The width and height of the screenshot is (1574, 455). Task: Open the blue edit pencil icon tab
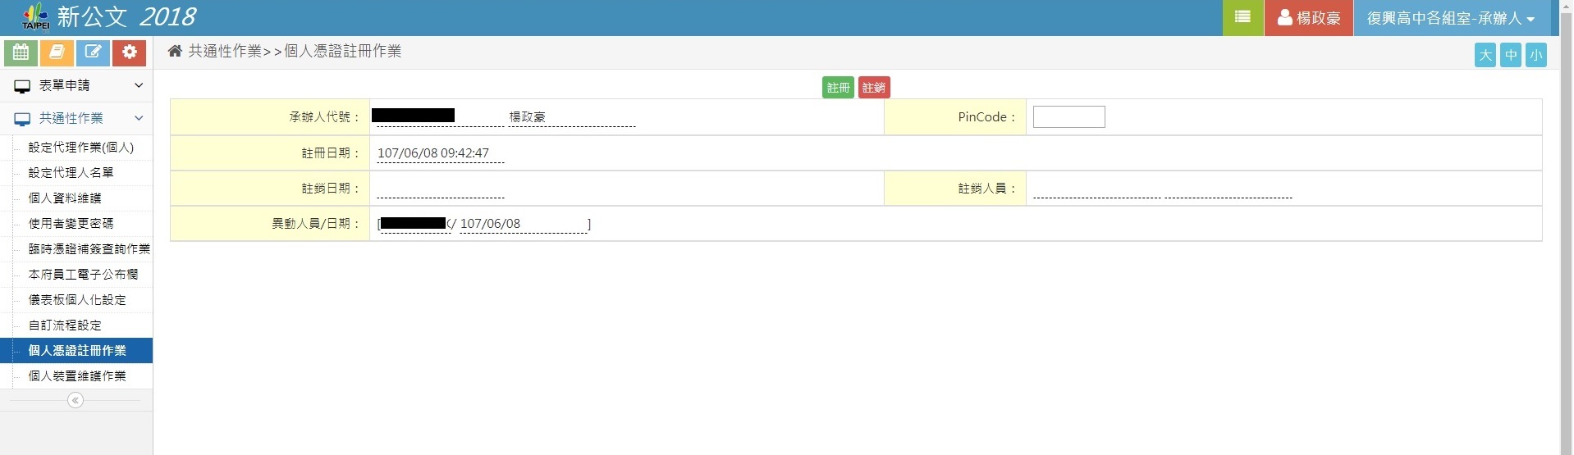(93, 52)
